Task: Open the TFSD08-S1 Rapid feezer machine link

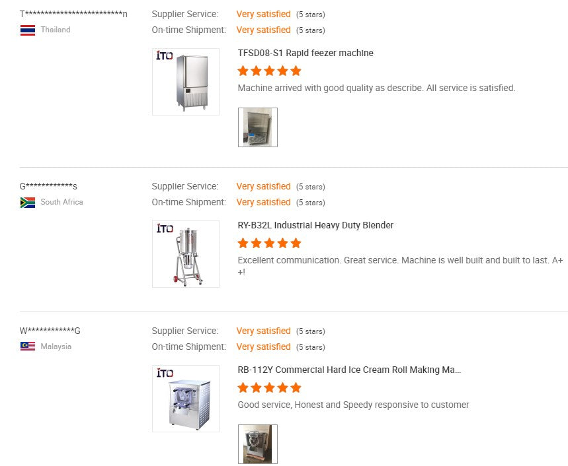Action: click(x=305, y=53)
